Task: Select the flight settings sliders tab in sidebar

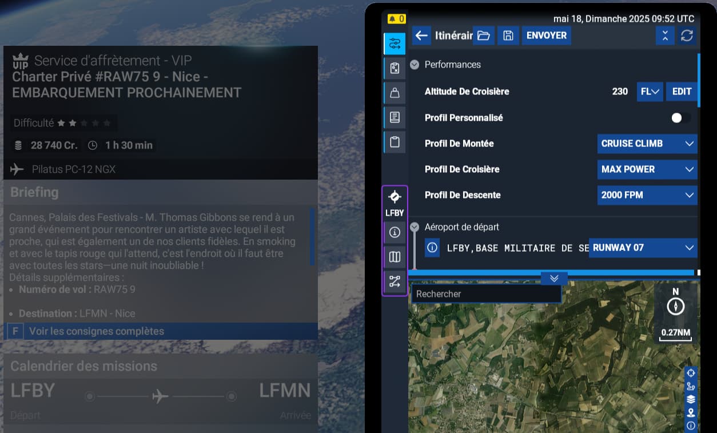Action: (x=395, y=43)
